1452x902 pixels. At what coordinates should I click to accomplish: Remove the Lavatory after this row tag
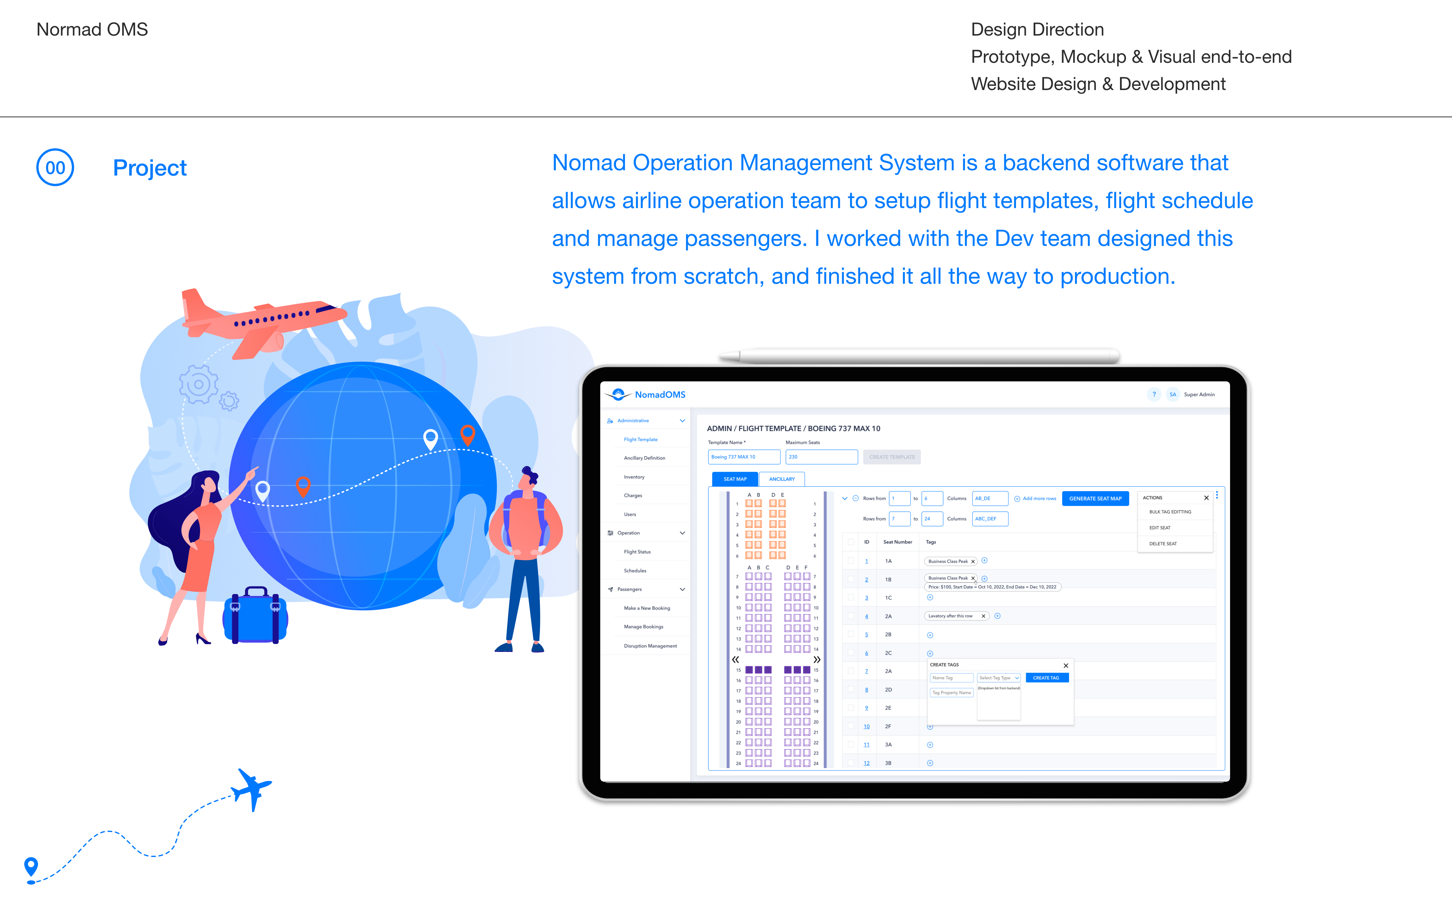click(x=983, y=616)
